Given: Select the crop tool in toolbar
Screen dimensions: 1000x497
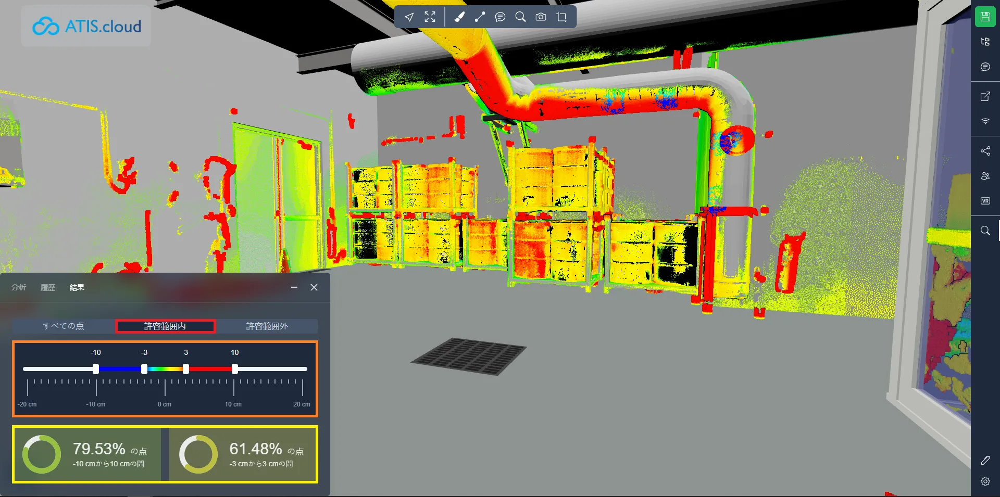Looking at the screenshot, I should (x=561, y=17).
